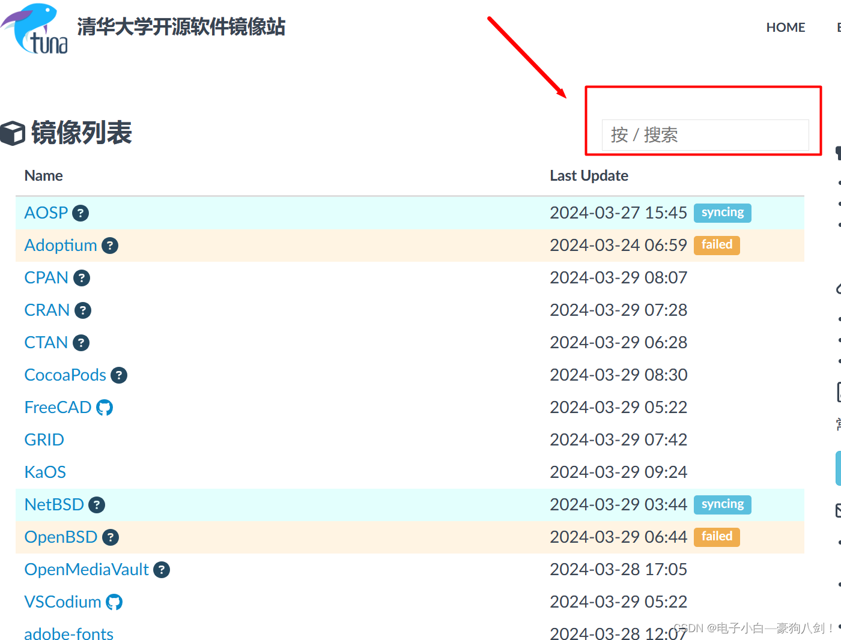Open the GRID mirror link
Screen dimensions: 841x640
[x=44, y=439]
